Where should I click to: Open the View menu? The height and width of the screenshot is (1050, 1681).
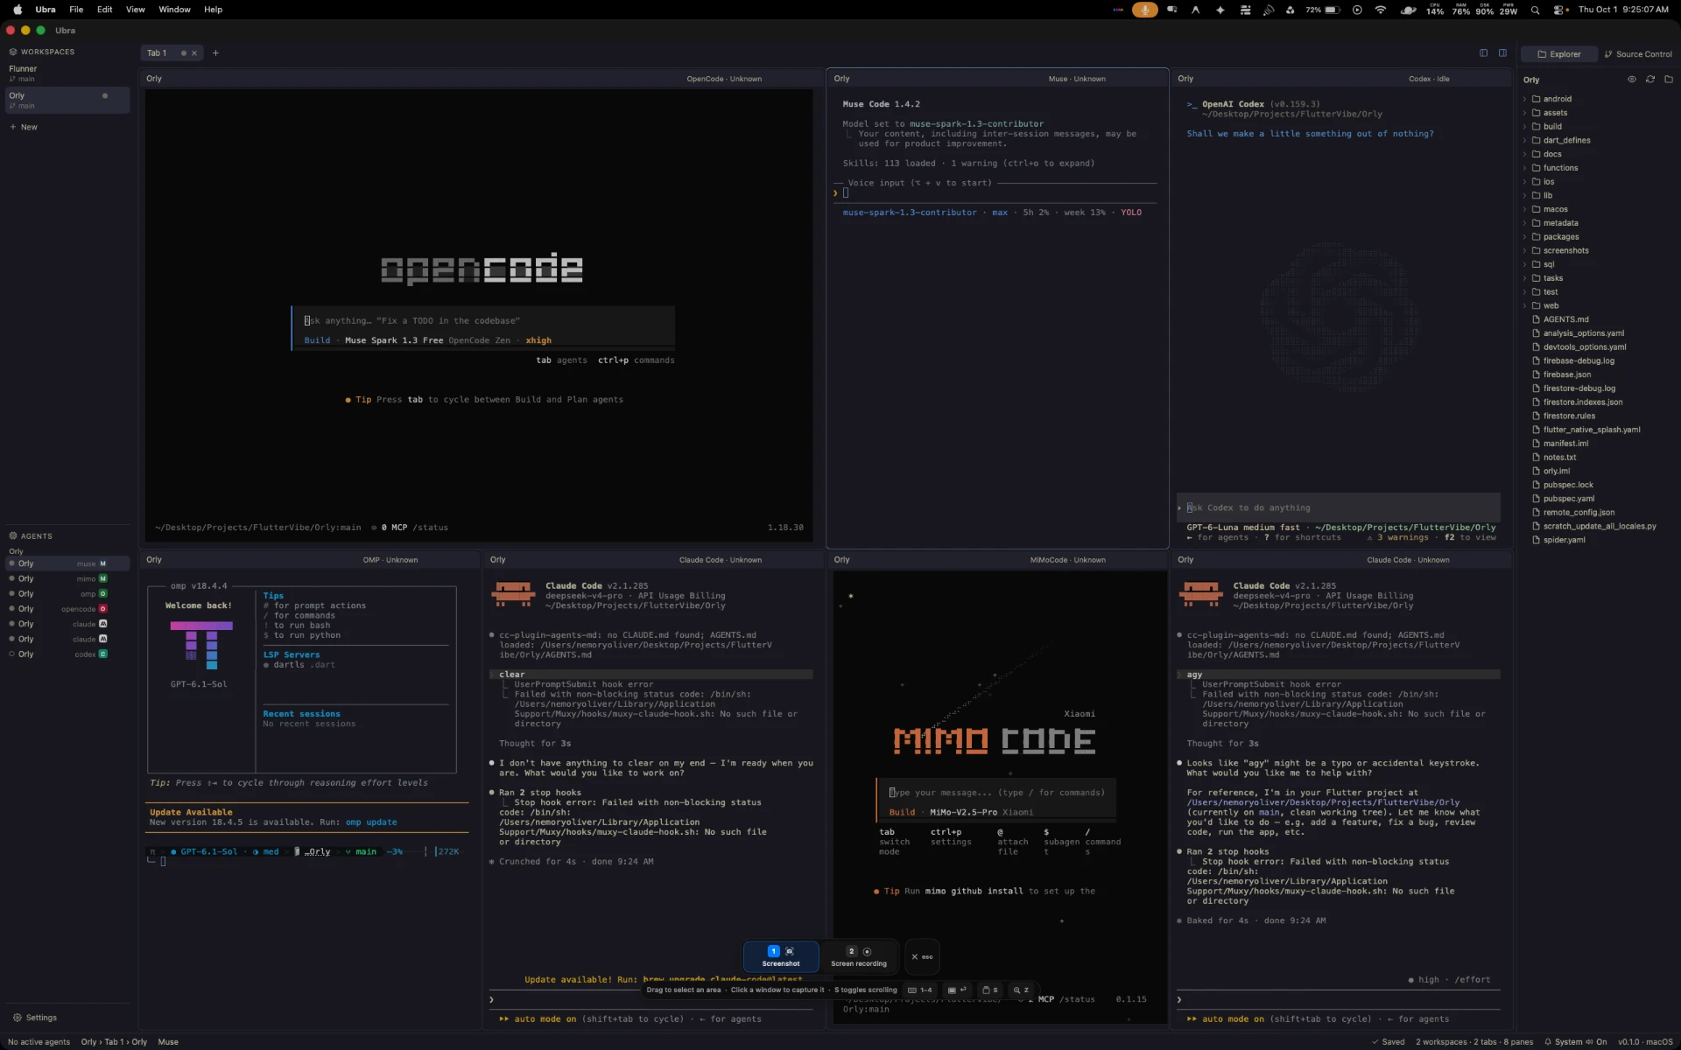(x=135, y=10)
